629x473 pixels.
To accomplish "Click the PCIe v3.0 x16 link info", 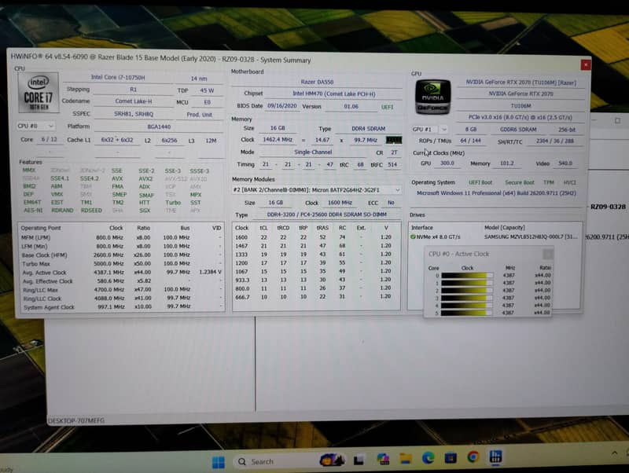I will coord(520,117).
